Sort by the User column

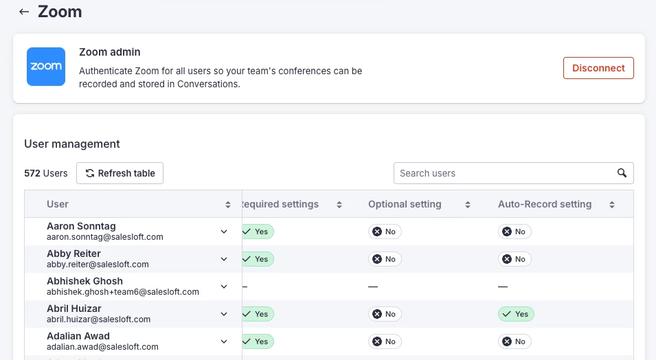point(228,205)
